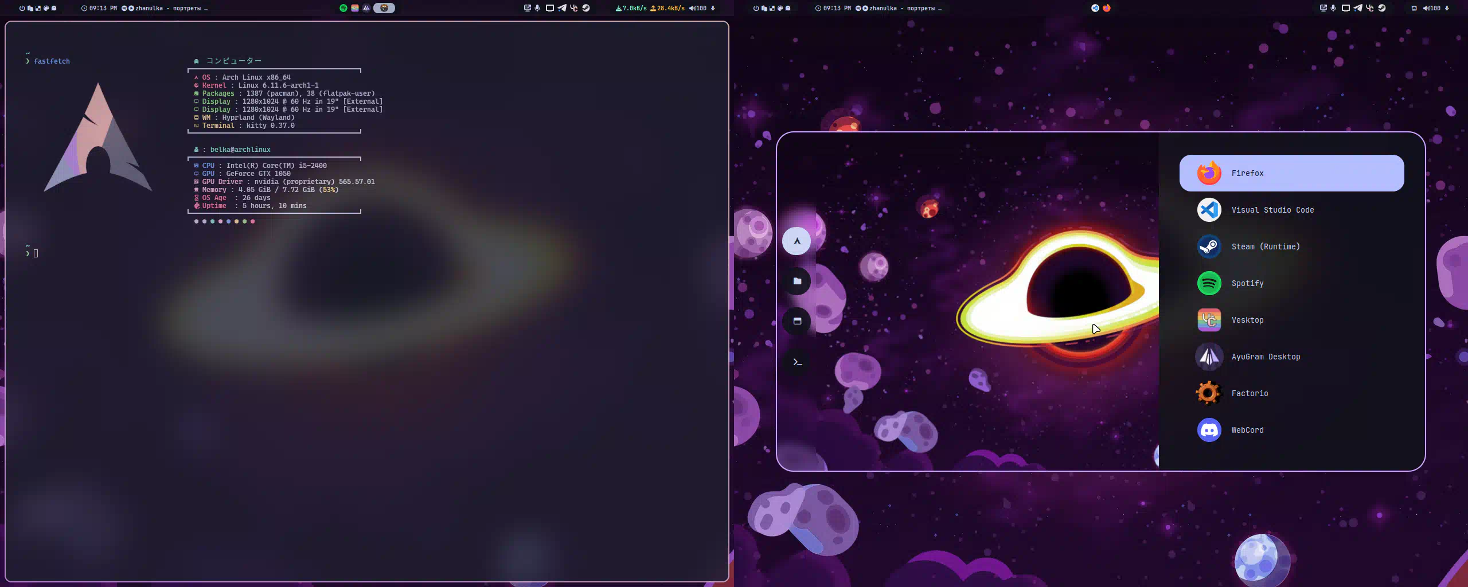Screen dimensions: 1468x587
Task: Click the checkered icon on left monitor bar
Action: [x=38, y=8]
